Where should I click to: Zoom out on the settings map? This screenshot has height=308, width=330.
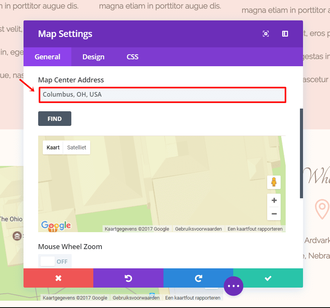click(x=274, y=214)
